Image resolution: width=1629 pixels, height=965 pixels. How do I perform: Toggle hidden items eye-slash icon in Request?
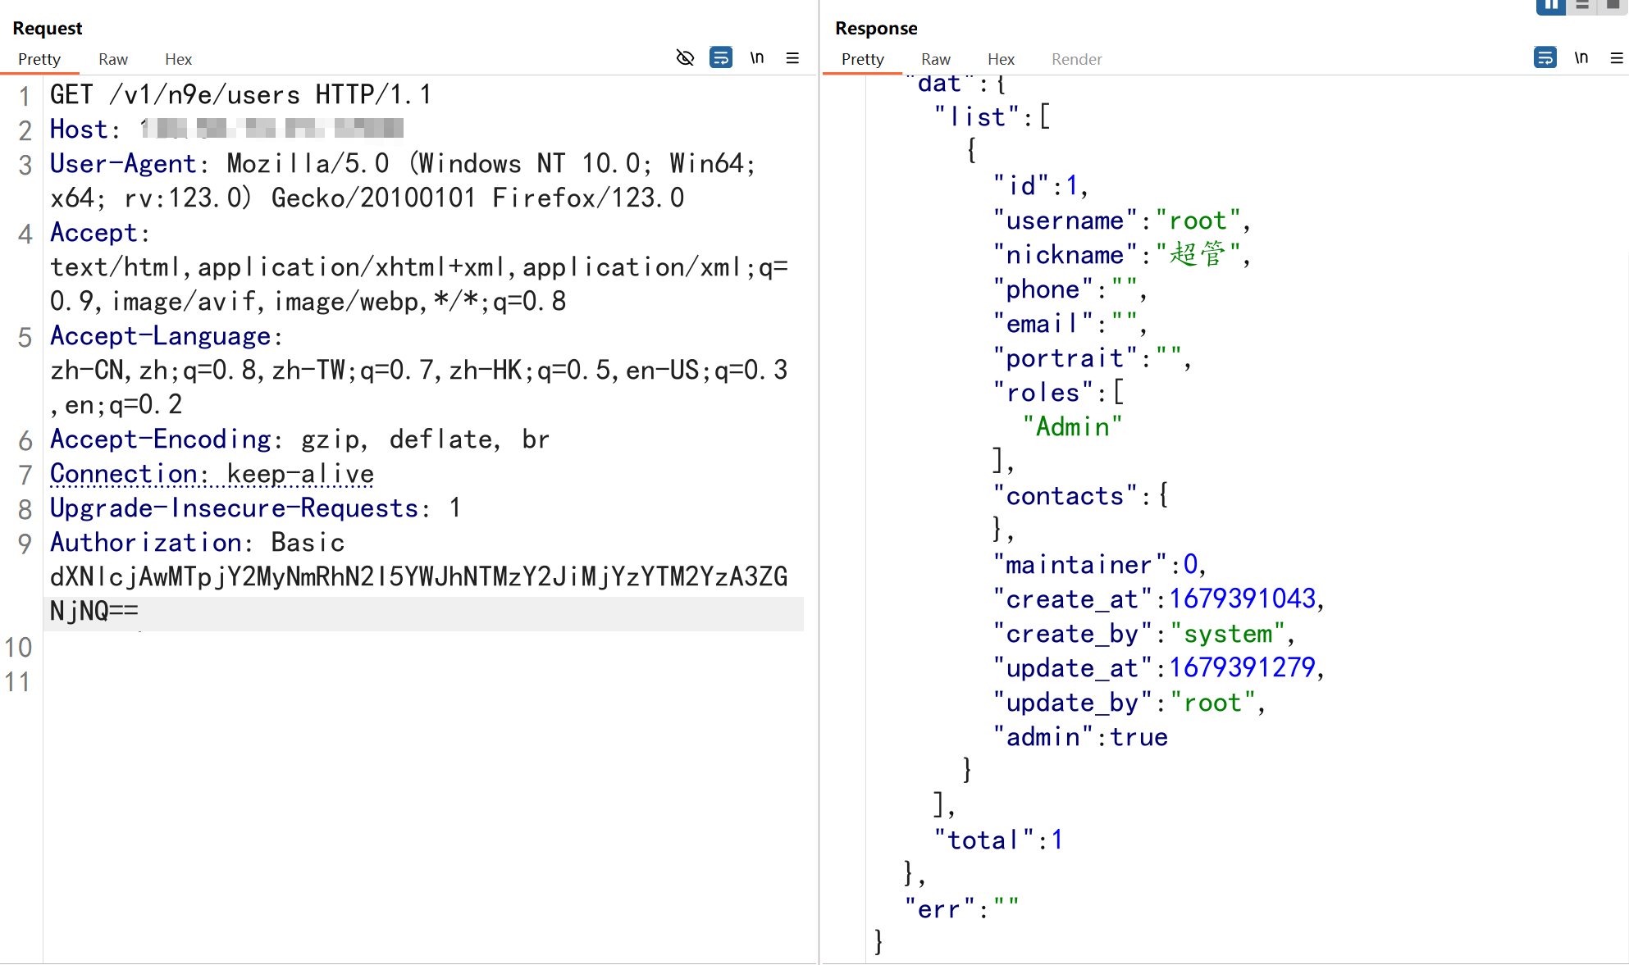click(685, 58)
